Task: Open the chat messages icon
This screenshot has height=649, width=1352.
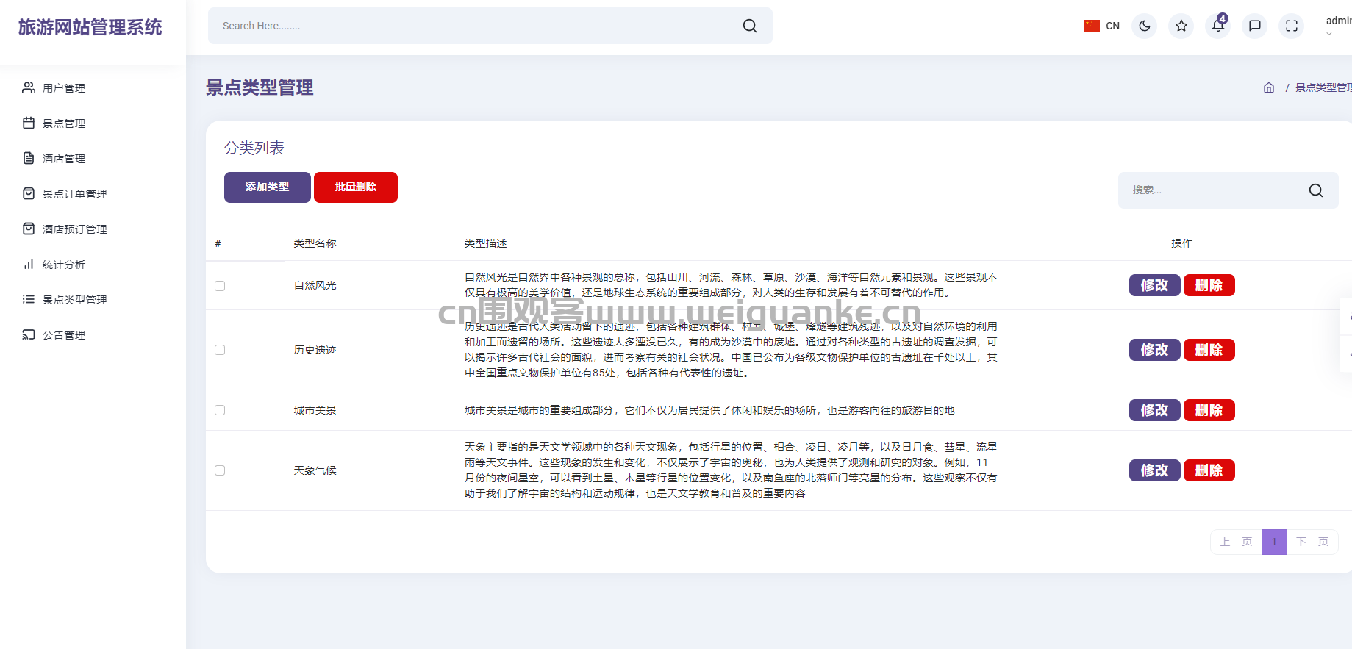Action: [x=1254, y=26]
